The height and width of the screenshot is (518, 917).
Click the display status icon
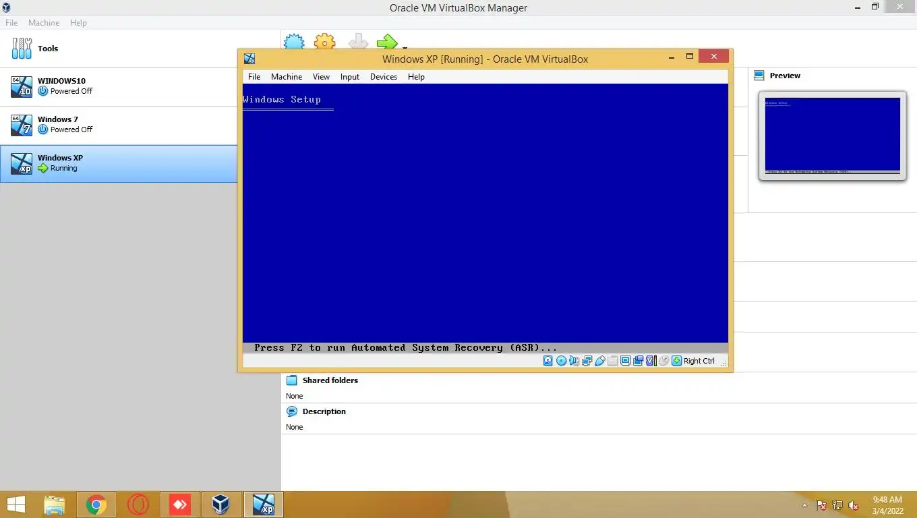coord(625,361)
